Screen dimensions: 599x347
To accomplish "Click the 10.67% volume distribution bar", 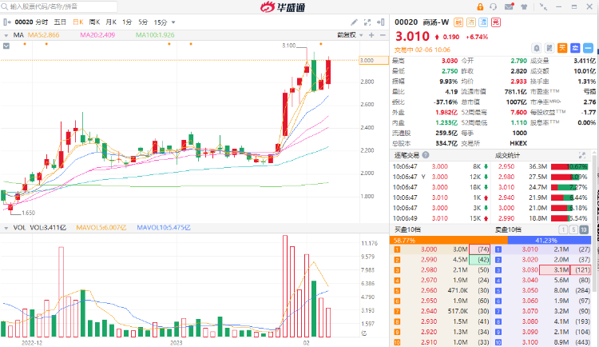I will point(569,167).
